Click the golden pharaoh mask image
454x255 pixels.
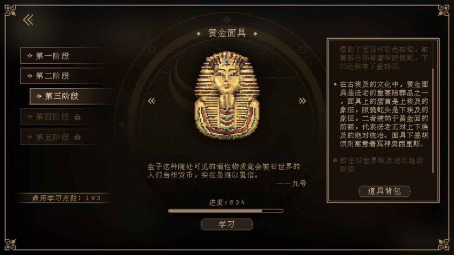click(x=226, y=95)
